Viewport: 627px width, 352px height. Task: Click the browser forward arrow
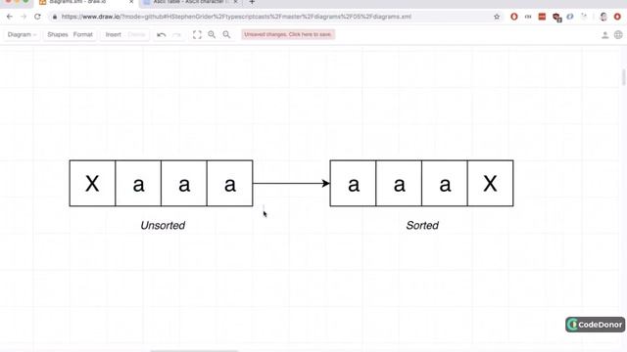(24, 17)
